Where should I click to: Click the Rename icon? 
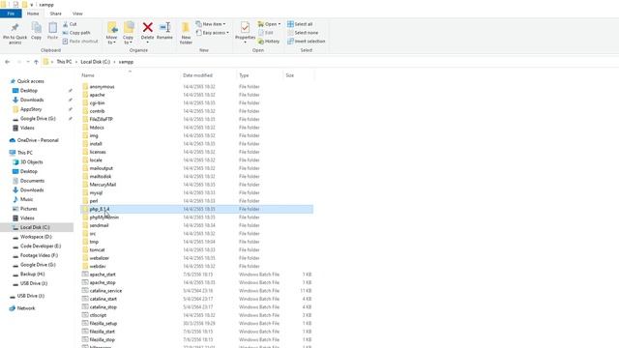tap(164, 27)
